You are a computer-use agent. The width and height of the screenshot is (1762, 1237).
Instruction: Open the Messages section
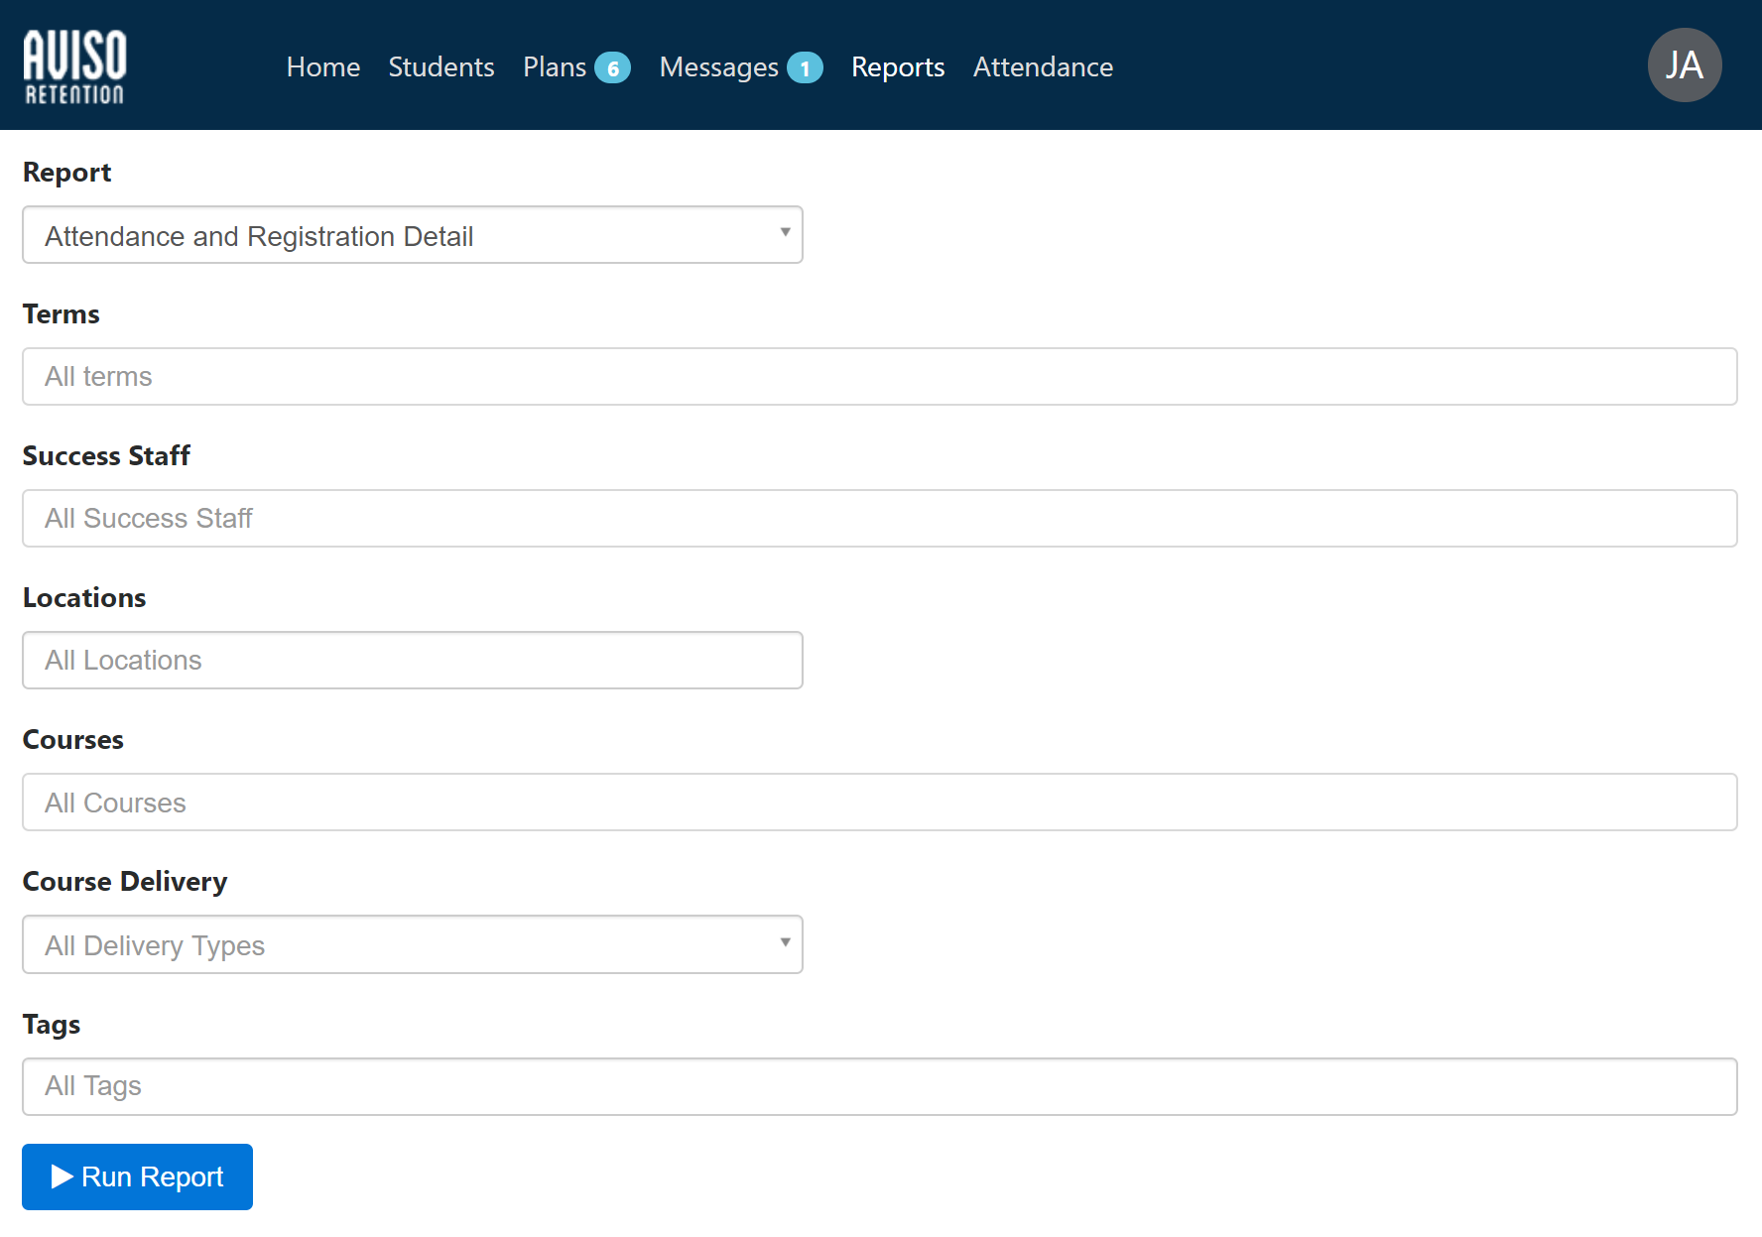pyautogui.click(x=718, y=66)
